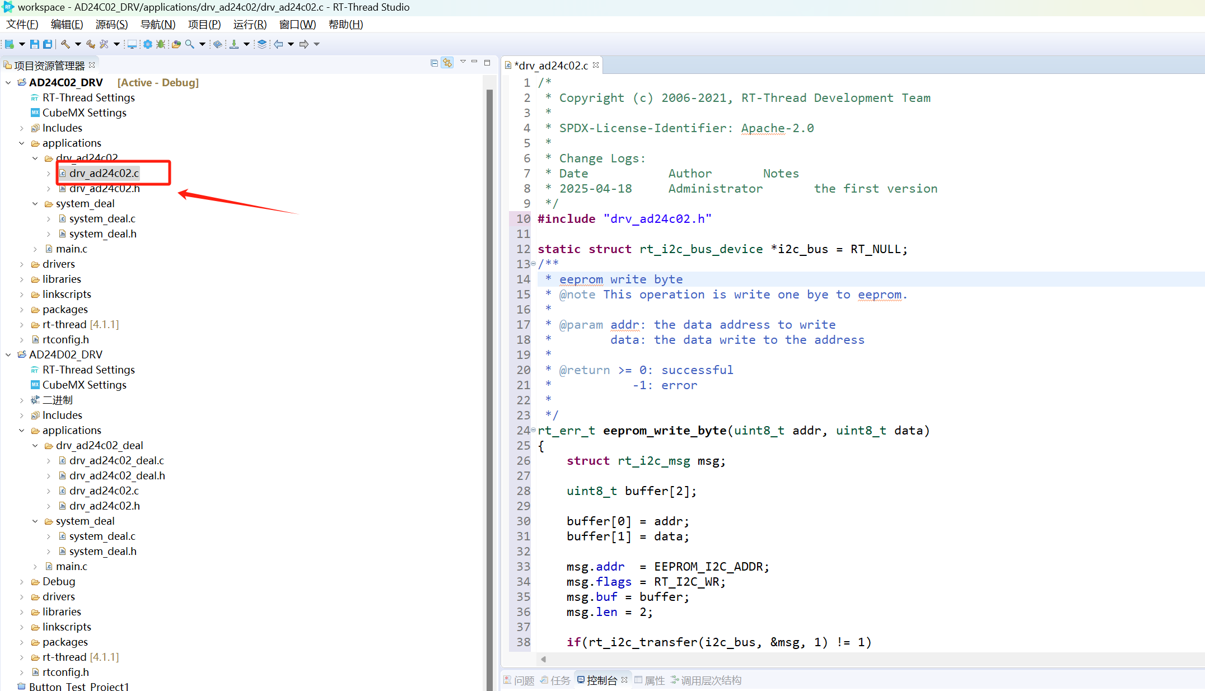The height and width of the screenshot is (691, 1205).
Task: Click the SDK Manager layers icon
Action: click(x=261, y=44)
